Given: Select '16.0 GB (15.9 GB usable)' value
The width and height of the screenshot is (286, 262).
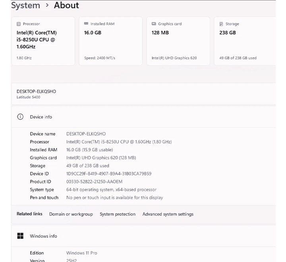Looking at the screenshot, I should click(89, 150).
